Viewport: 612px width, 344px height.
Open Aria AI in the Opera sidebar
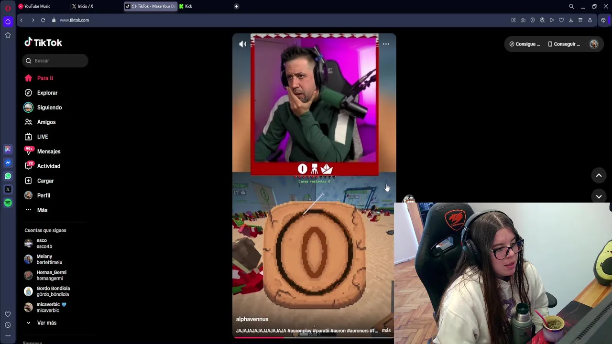[8, 149]
